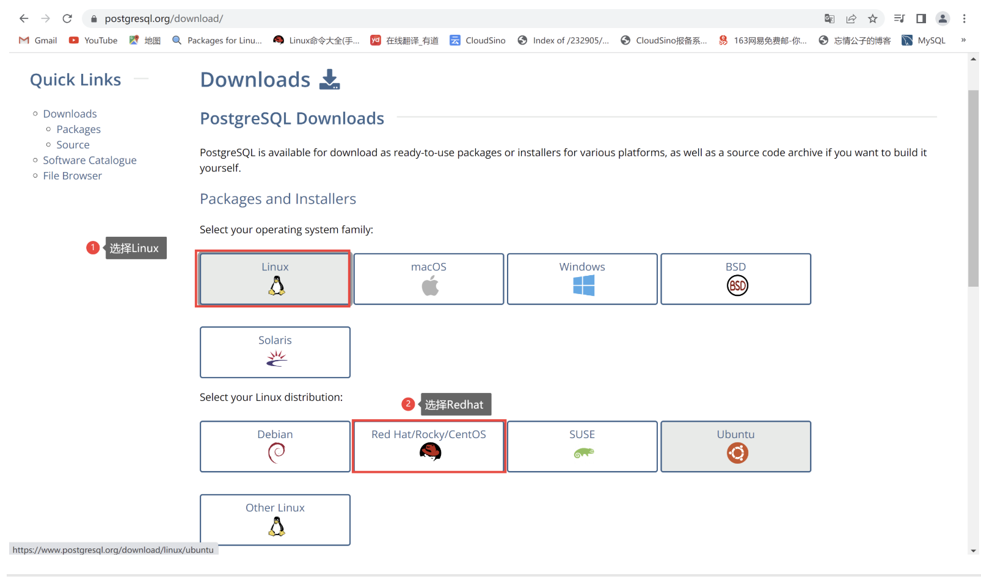Viewport: 981px width, 579px height.
Task: Click 'Select your Linux distribution:' text
Action: pos(271,397)
